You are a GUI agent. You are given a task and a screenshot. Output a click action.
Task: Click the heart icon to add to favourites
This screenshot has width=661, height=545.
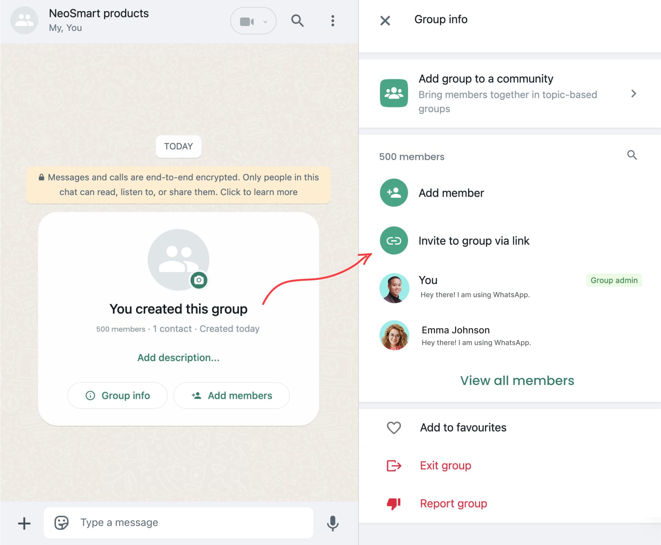pos(394,427)
